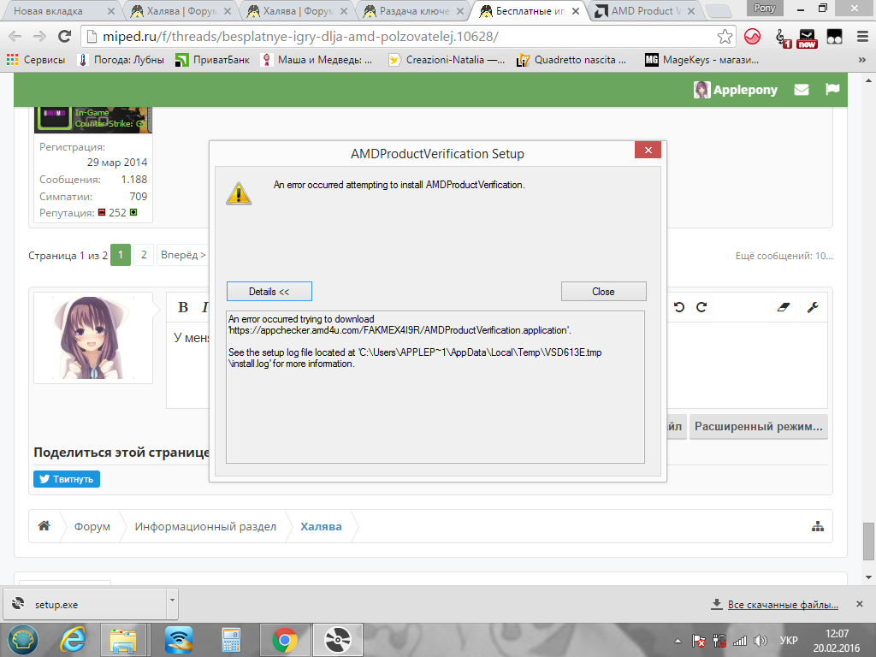Open Creazioni-Natalia bookmark
Image resolution: width=876 pixels, height=657 pixels.
pyautogui.click(x=447, y=60)
